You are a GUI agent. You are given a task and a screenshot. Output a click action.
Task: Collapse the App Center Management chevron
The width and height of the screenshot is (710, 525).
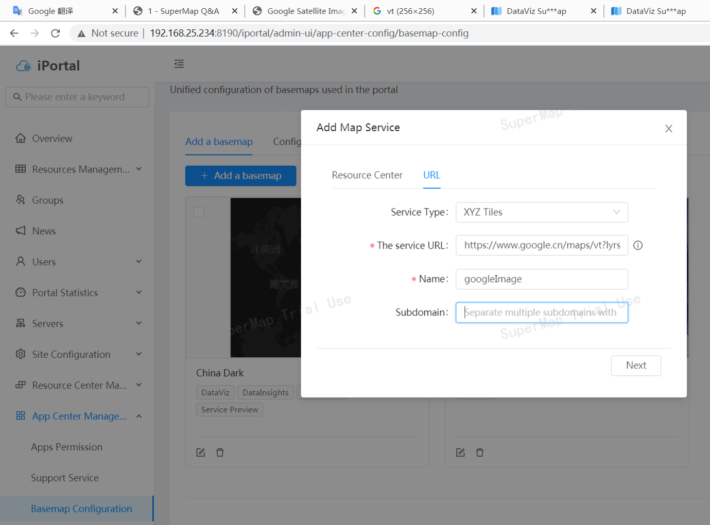(139, 416)
